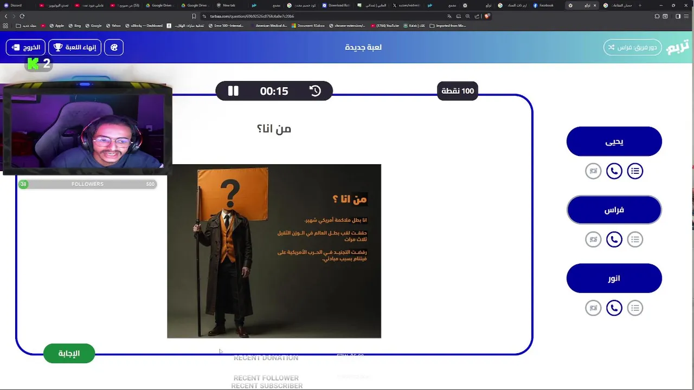694x390 pixels.
Task: End the game with إنهاء اللعبة
Action: tap(75, 47)
